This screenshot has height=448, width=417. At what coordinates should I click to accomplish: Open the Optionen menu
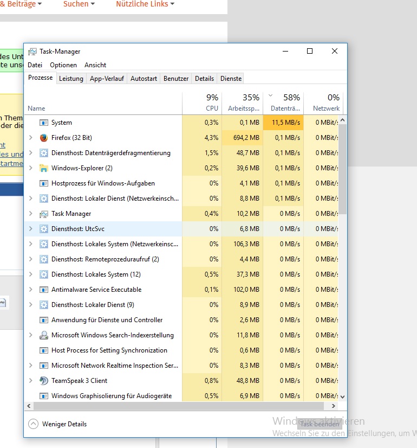tap(63, 65)
